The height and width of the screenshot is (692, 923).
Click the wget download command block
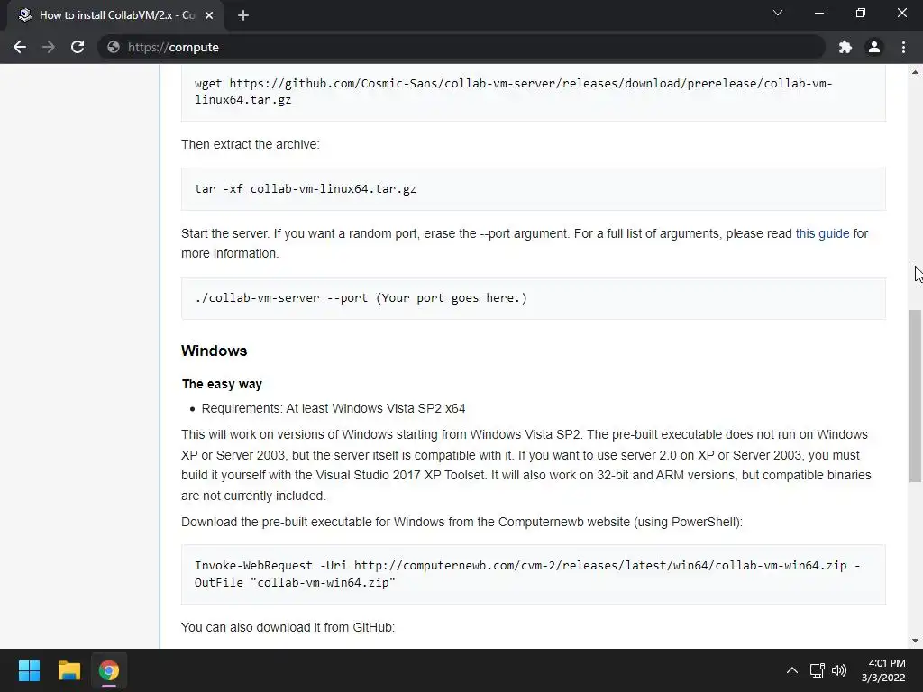(534, 92)
